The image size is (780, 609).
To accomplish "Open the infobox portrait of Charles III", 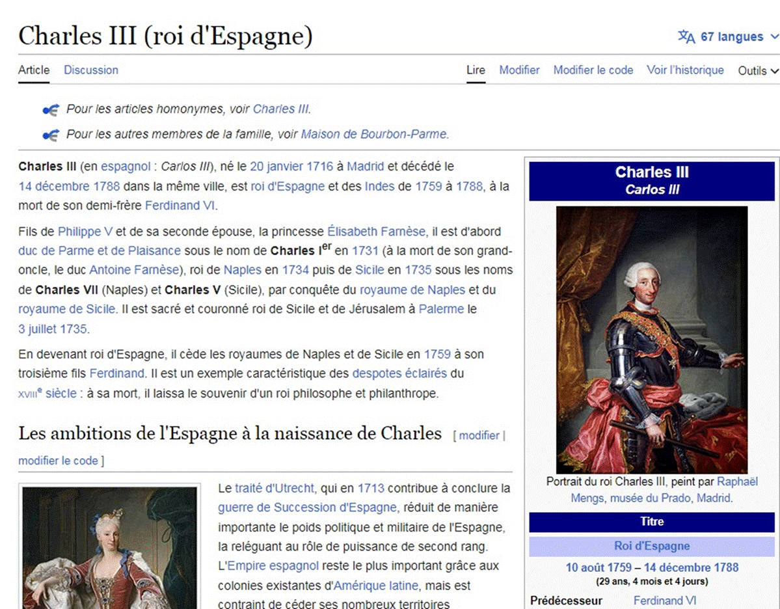I will pyautogui.click(x=652, y=340).
